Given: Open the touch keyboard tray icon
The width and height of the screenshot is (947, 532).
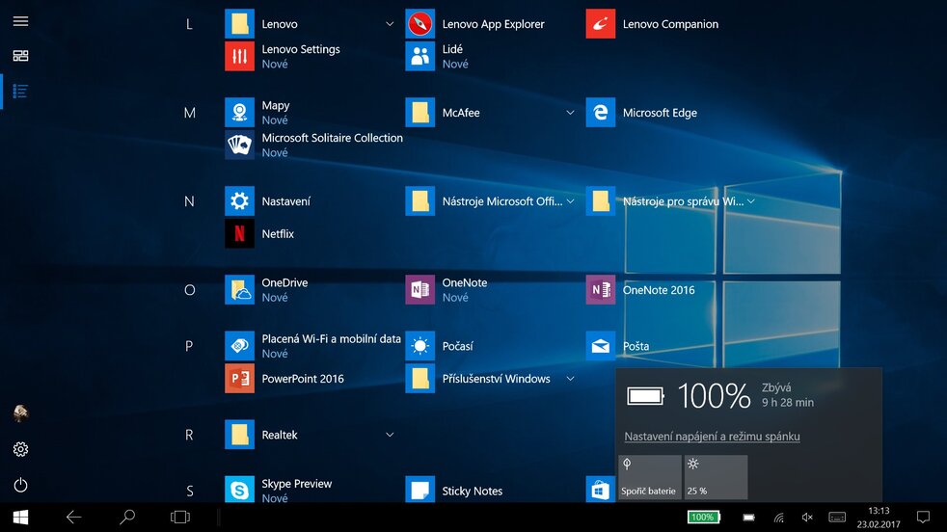Looking at the screenshot, I should pos(836,517).
